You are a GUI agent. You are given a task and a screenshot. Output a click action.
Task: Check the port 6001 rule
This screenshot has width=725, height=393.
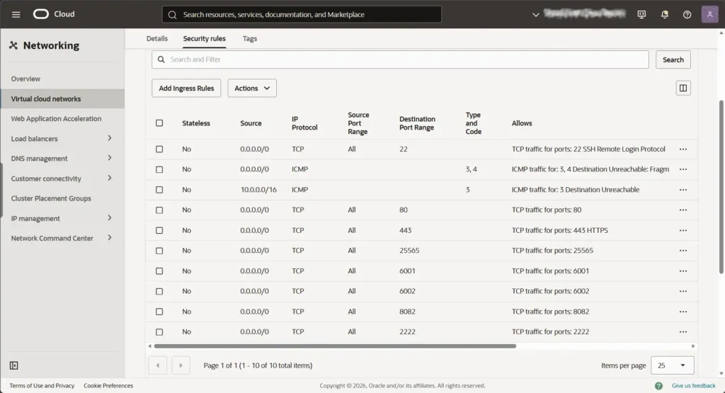(159, 271)
